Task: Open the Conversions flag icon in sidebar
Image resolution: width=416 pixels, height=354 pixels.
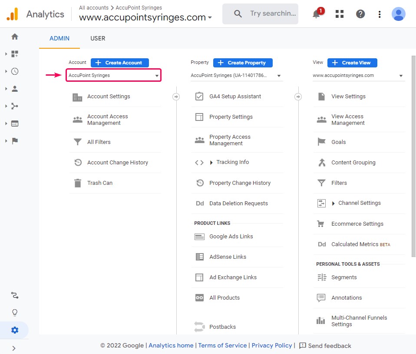Action: 15,141
